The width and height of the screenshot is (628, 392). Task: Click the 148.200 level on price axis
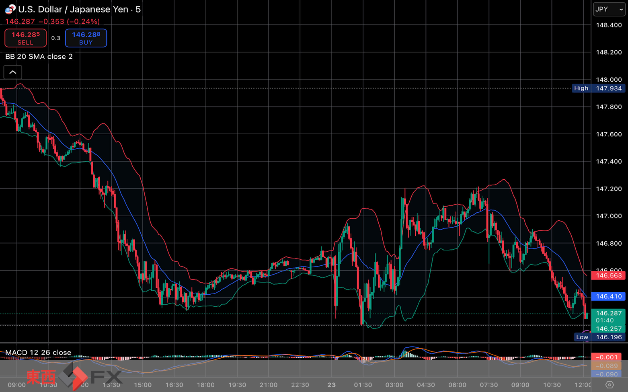[608, 52]
